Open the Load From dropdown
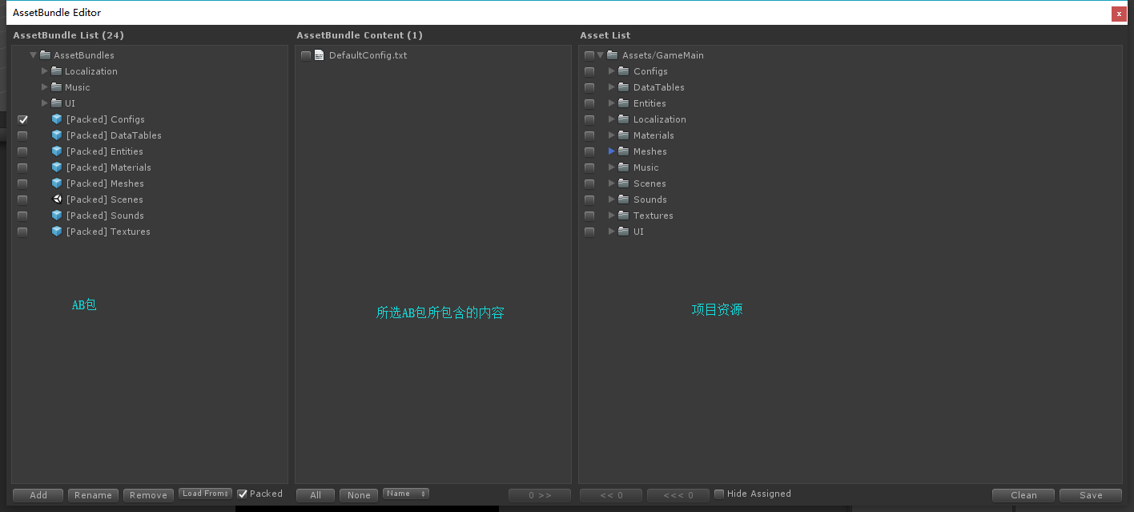This screenshot has width=1134, height=512. [205, 493]
